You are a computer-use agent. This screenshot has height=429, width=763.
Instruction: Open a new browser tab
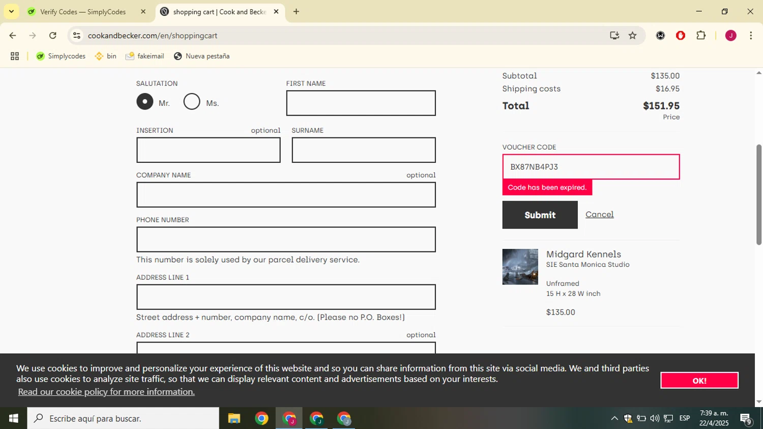296,11
